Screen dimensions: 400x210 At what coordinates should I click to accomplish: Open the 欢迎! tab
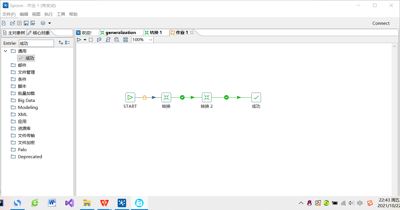click(84, 33)
